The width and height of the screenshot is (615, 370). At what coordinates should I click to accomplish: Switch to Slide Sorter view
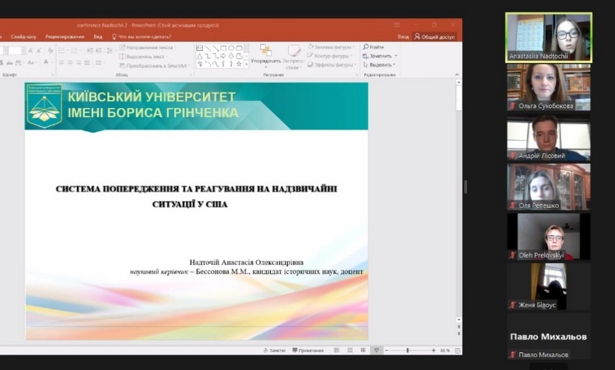pos(350,350)
